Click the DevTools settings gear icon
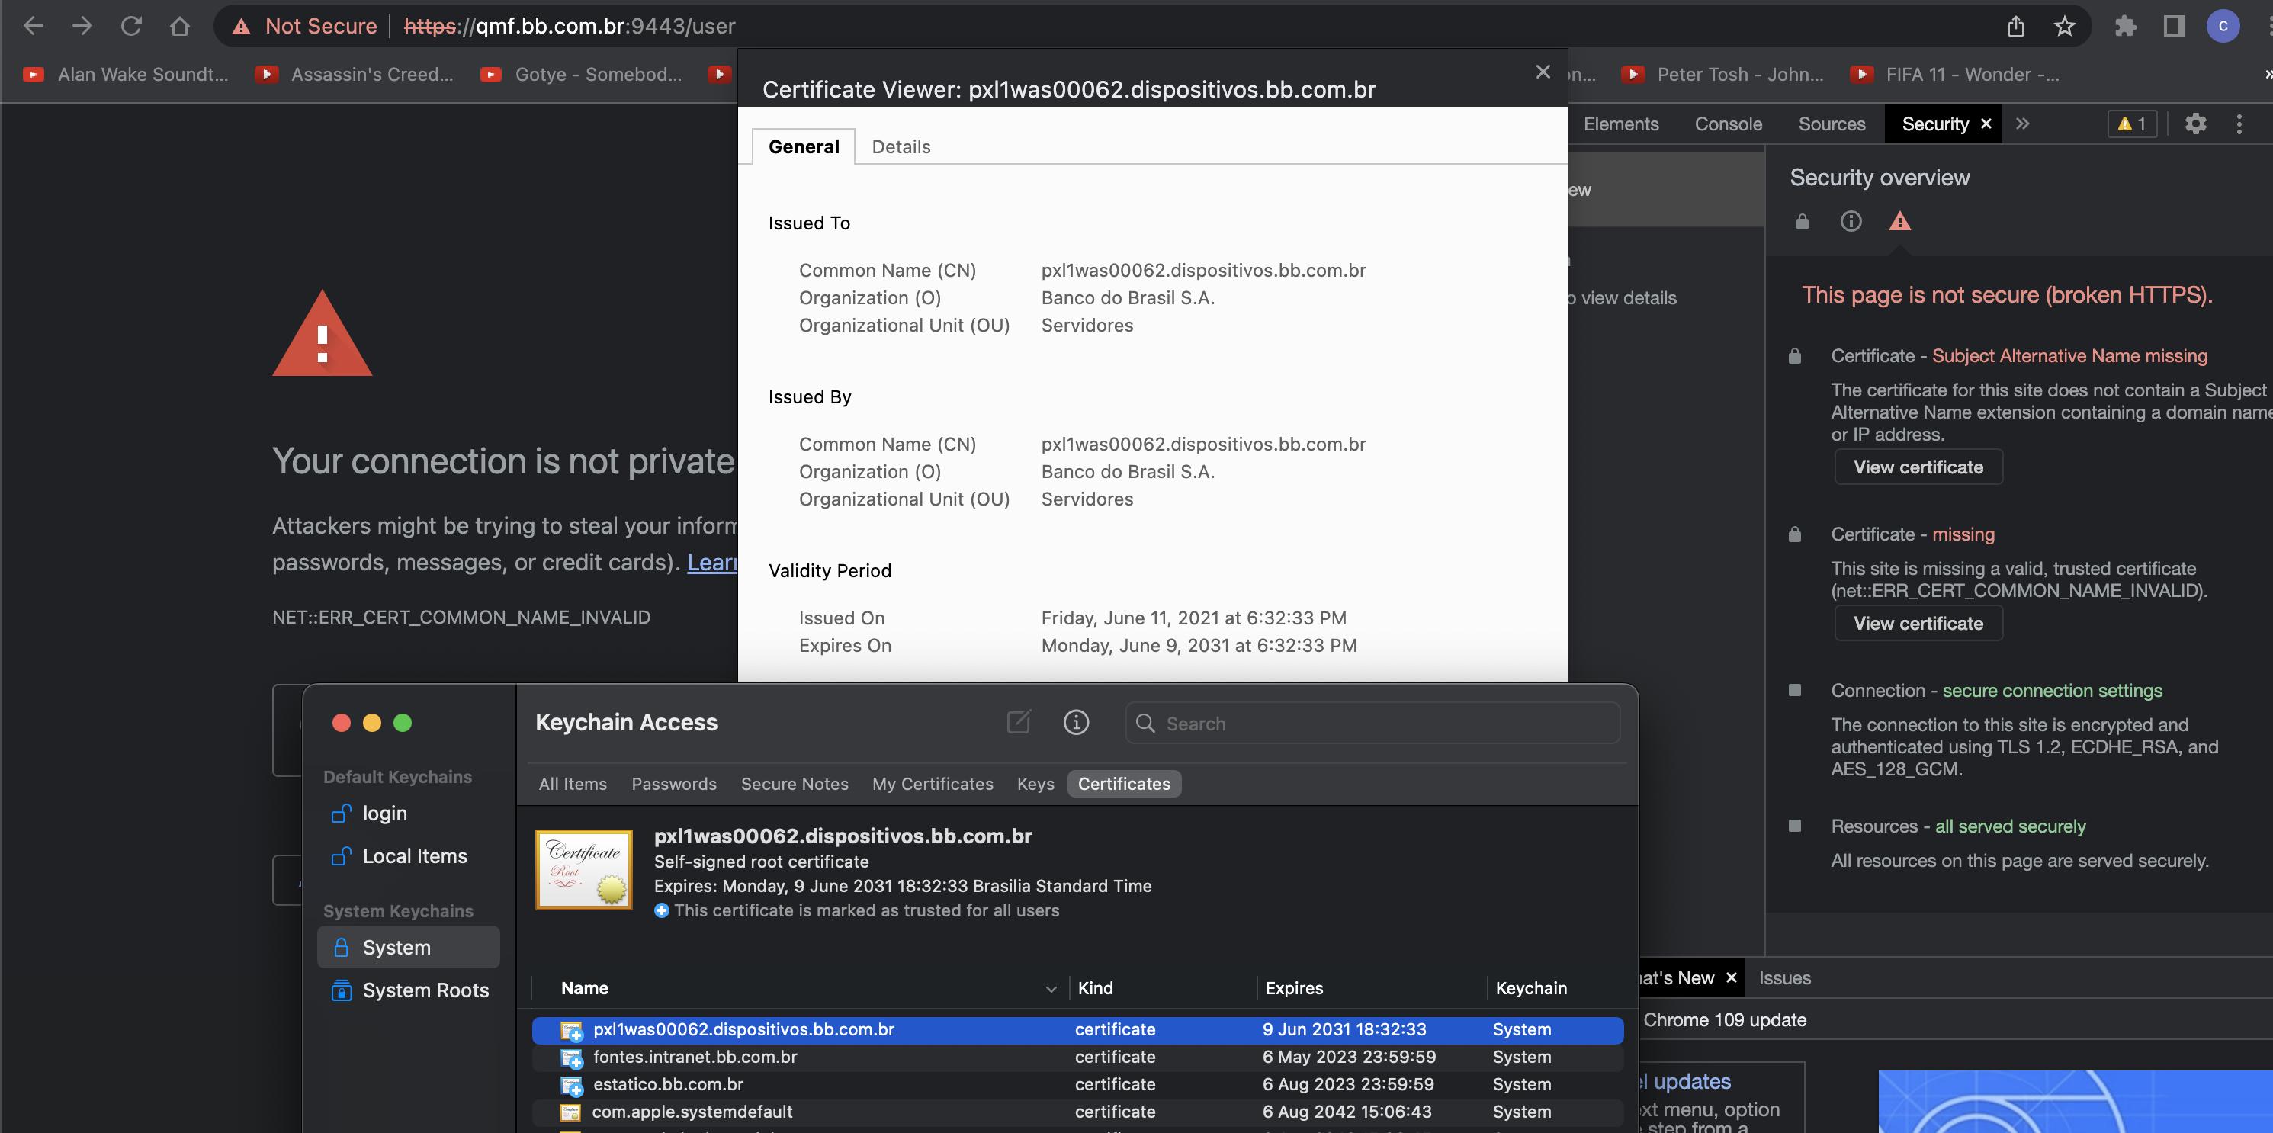This screenshot has height=1133, width=2273. [2195, 124]
